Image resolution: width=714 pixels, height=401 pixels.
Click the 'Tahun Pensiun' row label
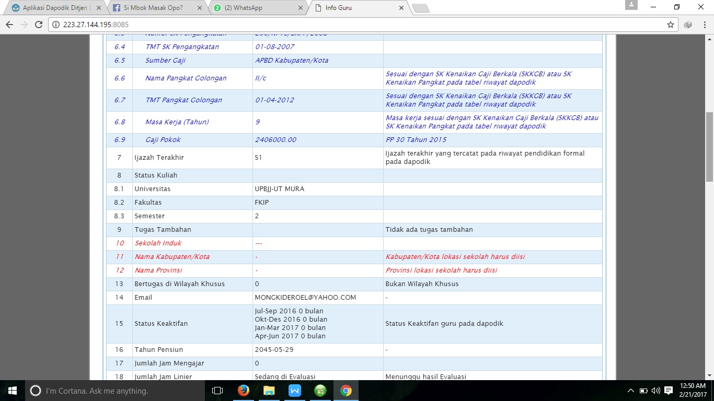pyautogui.click(x=158, y=350)
